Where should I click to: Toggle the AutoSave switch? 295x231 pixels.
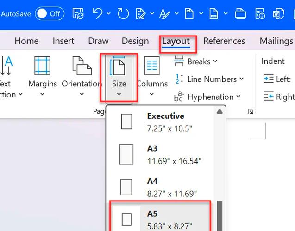(x=50, y=14)
